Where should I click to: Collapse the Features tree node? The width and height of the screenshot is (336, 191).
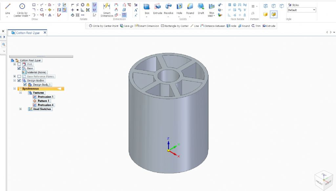coord(20,93)
